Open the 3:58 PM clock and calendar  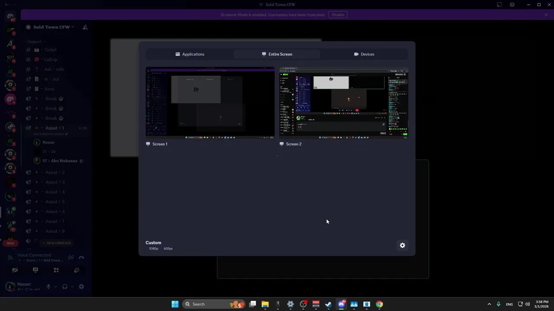[541, 304]
